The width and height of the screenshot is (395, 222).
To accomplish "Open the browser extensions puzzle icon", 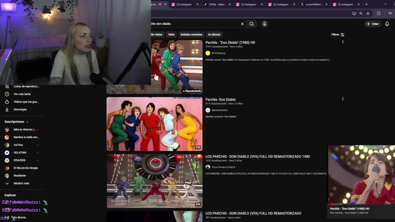I will click(x=379, y=13).
